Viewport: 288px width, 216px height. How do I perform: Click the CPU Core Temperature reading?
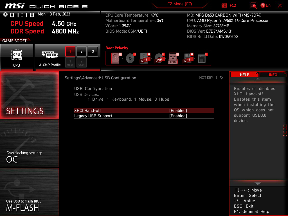tap(132, 15)
